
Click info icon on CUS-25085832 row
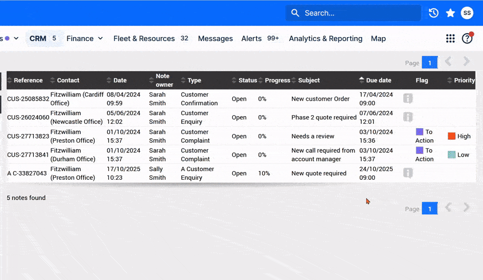pyautogui.click(x=408, y=98)
